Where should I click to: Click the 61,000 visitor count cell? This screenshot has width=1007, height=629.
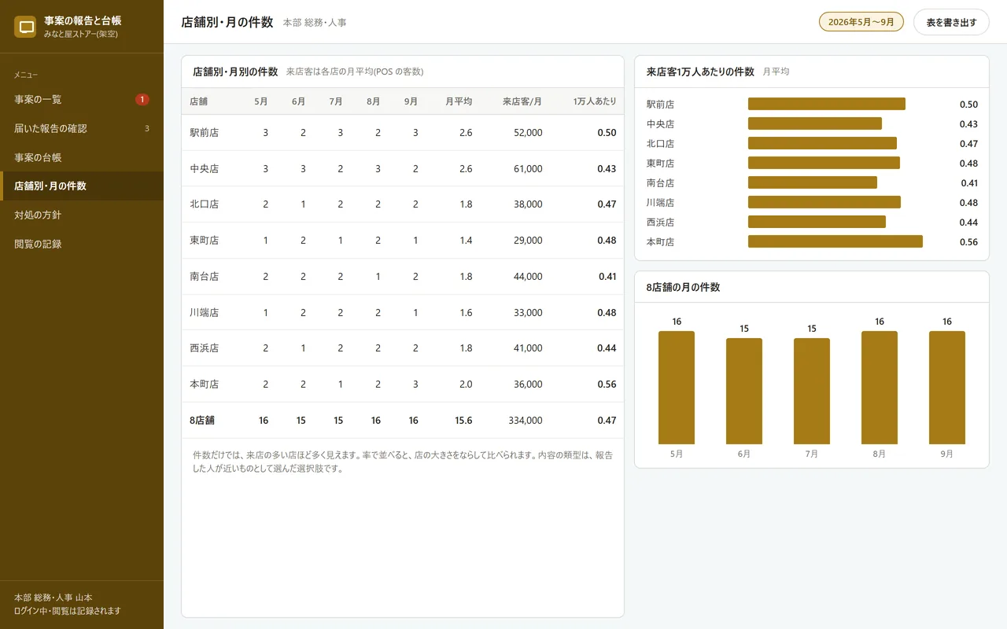click(528, 169)
